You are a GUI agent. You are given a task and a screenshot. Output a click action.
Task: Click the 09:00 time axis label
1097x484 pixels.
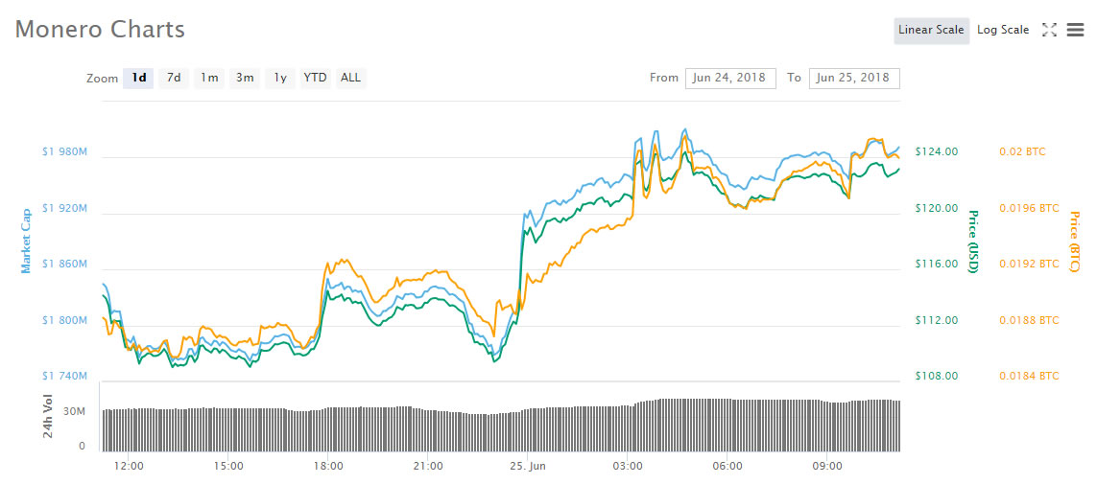(x=827, y=465)
